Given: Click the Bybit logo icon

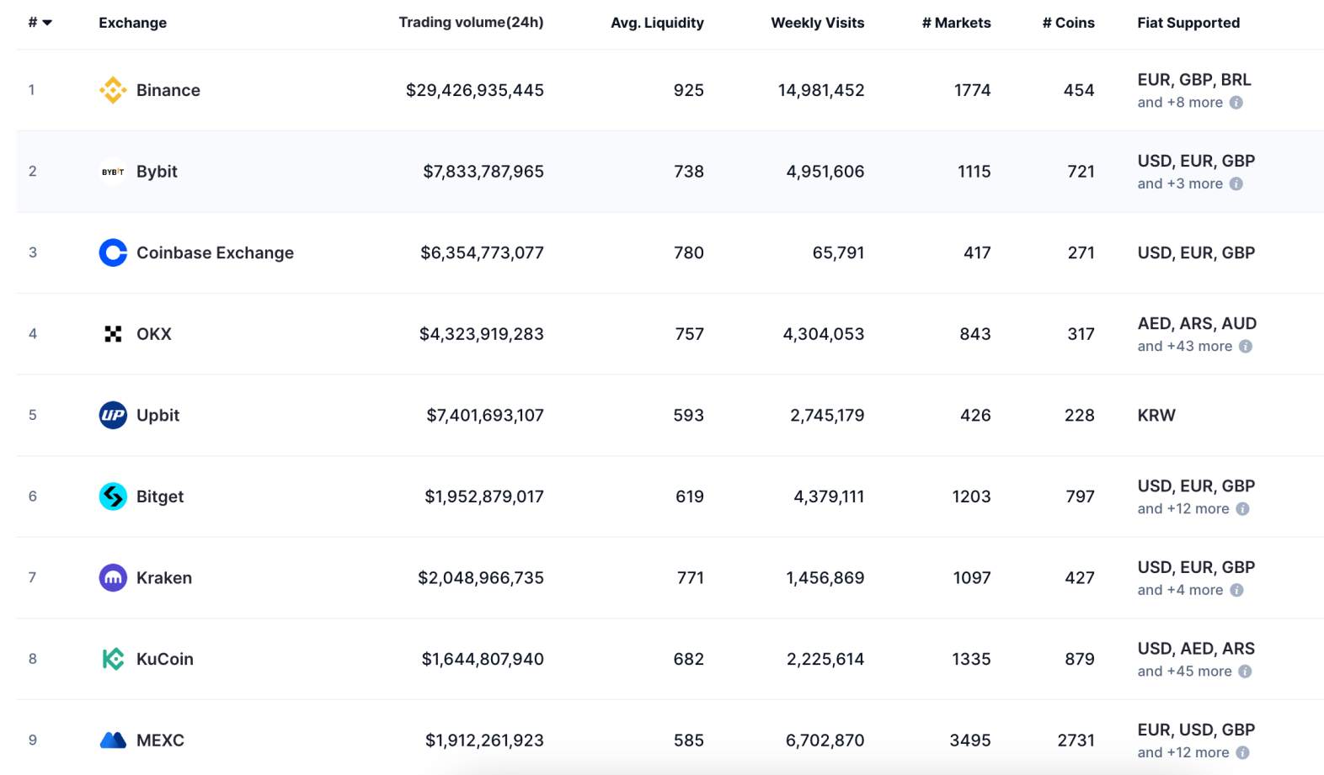Looking at the screenshot, I should pos(113,172).
